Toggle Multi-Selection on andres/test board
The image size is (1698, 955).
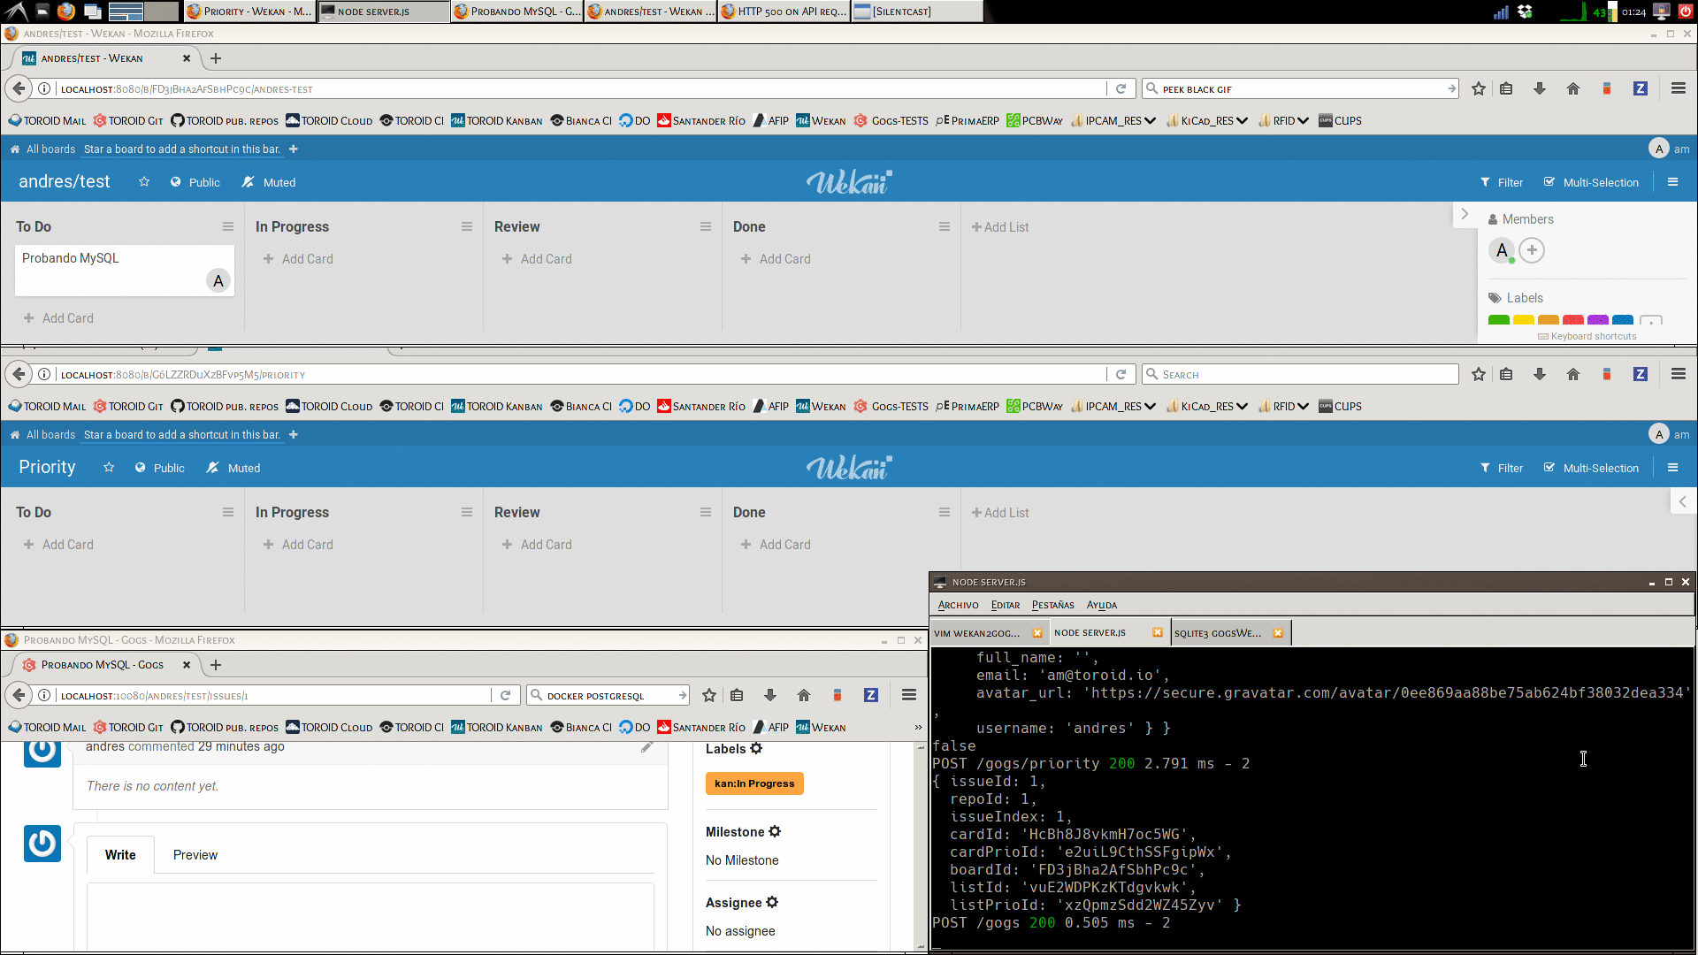click(x=1592, y=183)
